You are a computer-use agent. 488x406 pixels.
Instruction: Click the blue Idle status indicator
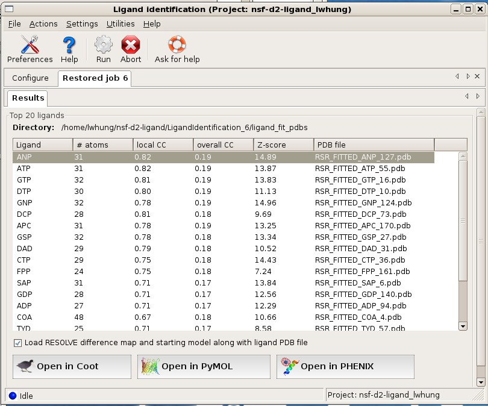point(11,396)
